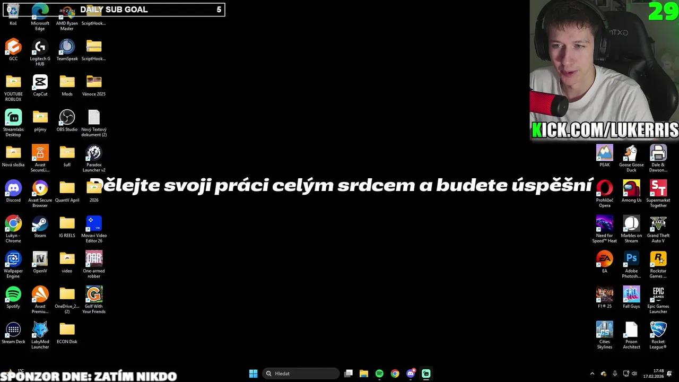Open Avast Premium desktop icon
The width and height of the screenshot is (679, 382).
[x=40, y=294]
